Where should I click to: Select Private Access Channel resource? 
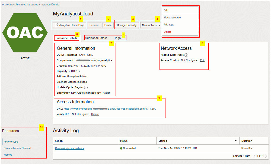tap(17, 148)
